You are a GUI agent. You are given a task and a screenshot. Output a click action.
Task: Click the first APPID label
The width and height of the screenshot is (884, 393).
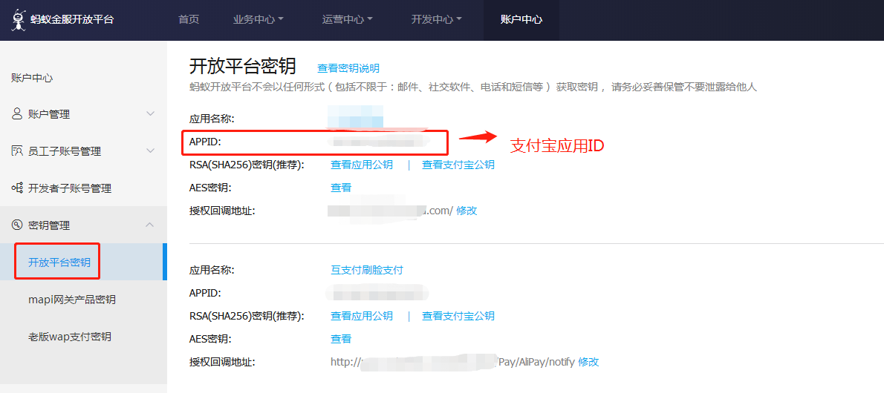(204, 142)
